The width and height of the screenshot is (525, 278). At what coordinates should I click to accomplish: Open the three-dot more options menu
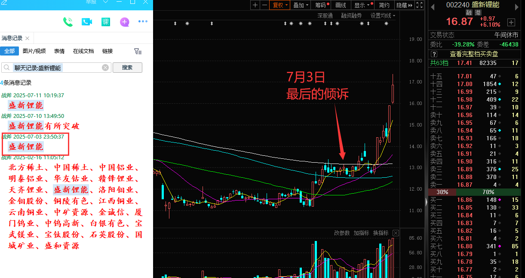(x=143, y=22)
